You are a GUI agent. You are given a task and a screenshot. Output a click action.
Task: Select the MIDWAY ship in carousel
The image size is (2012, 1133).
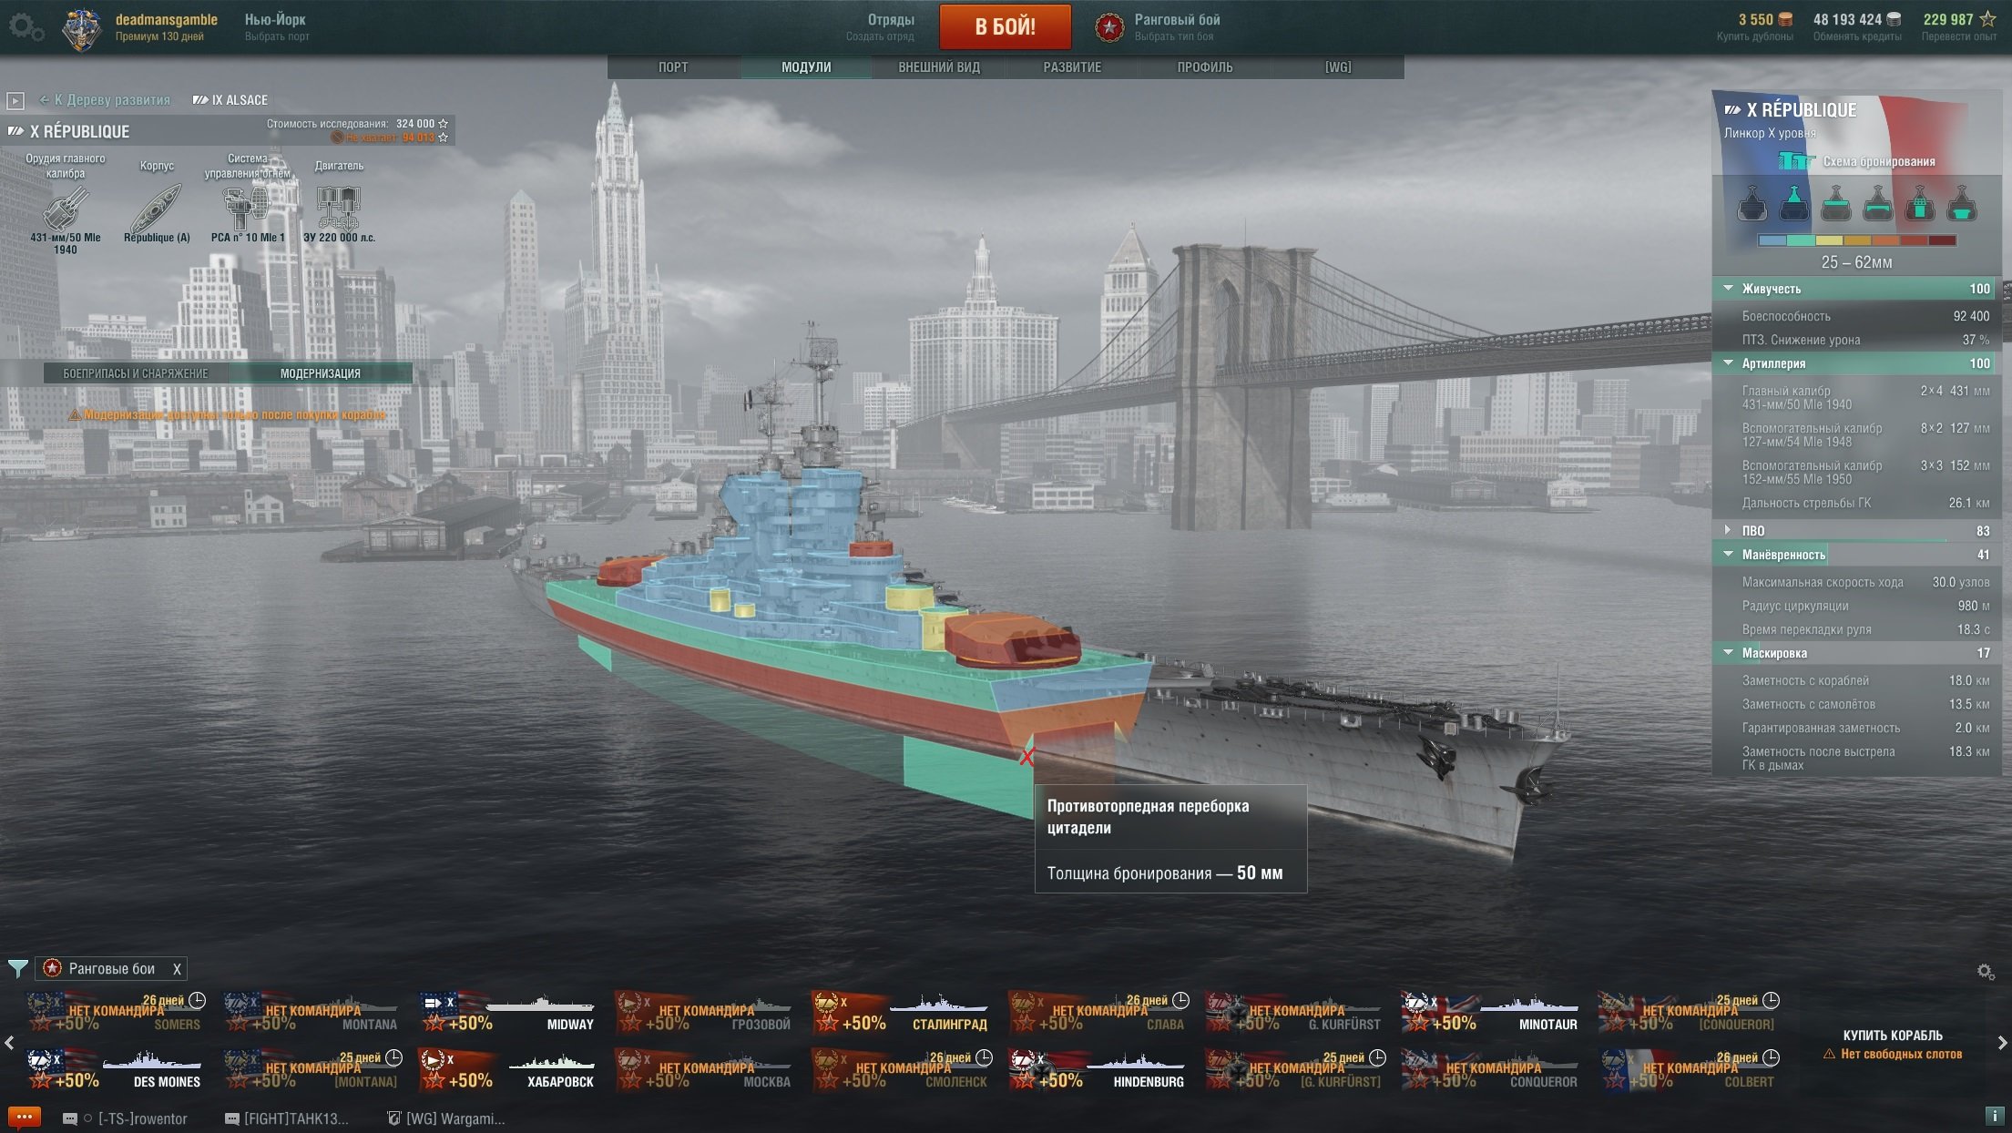pyautogui.click(x=507, y=1012)
